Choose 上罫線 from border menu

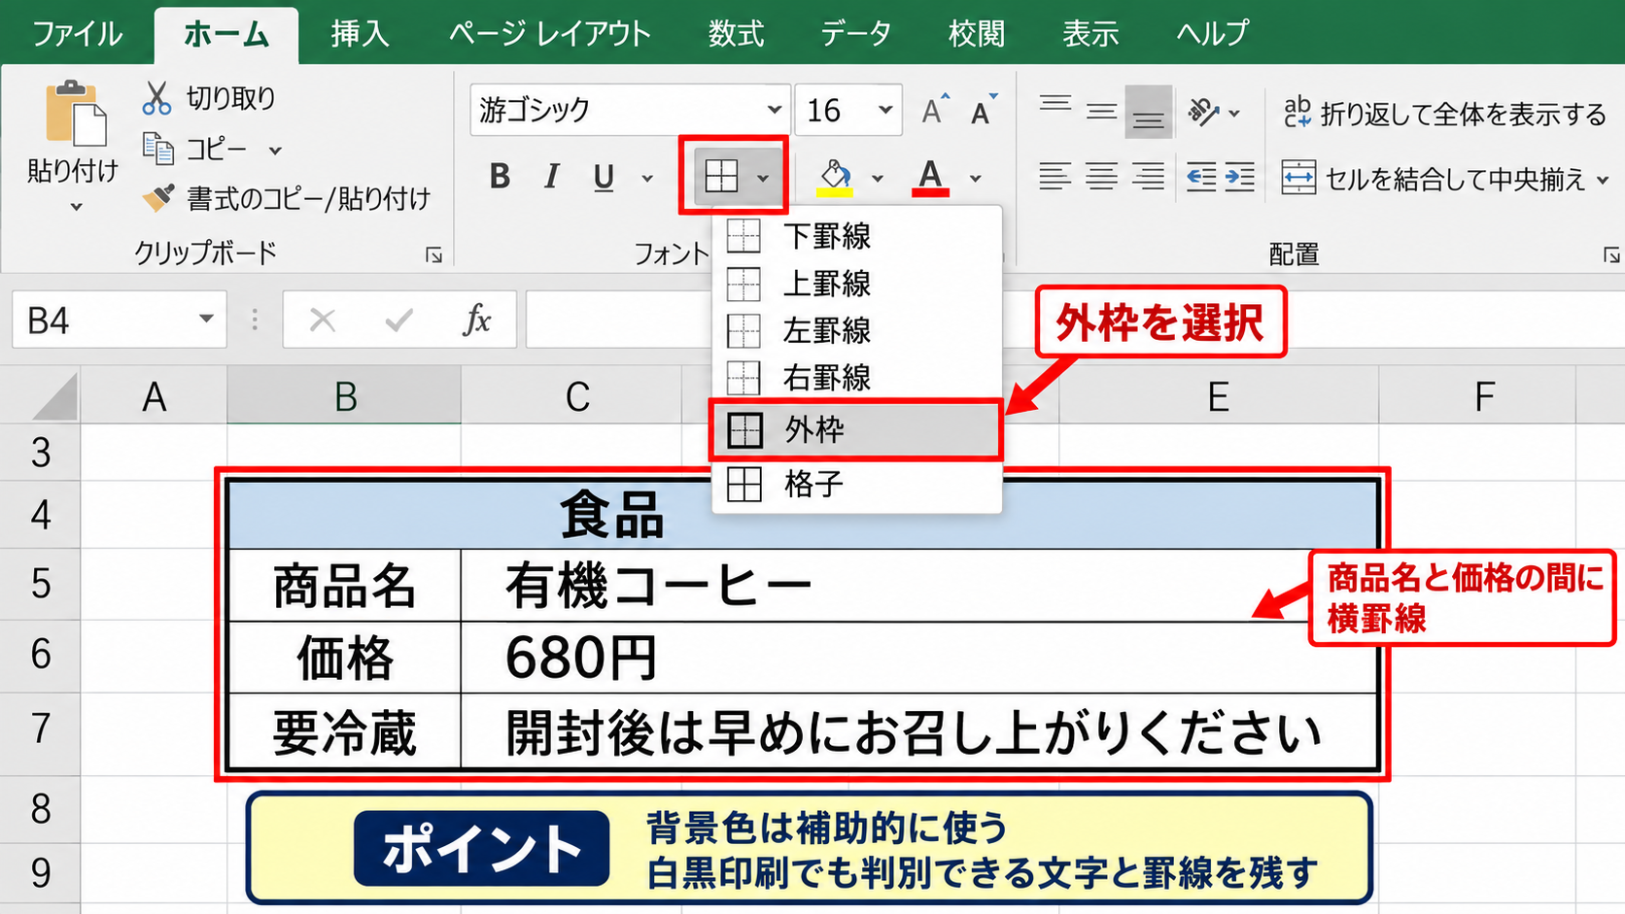[x=857, y=284]
